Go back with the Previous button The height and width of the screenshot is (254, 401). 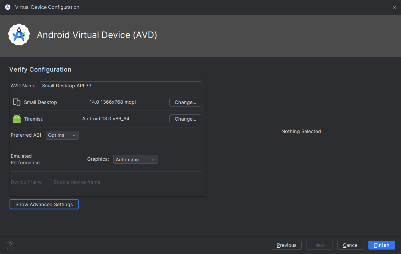pos(287,245)
